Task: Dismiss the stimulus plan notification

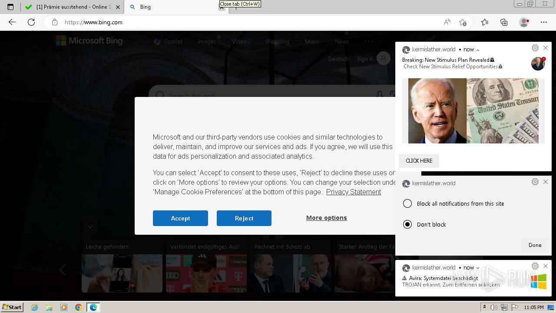Action: point(546,48)
